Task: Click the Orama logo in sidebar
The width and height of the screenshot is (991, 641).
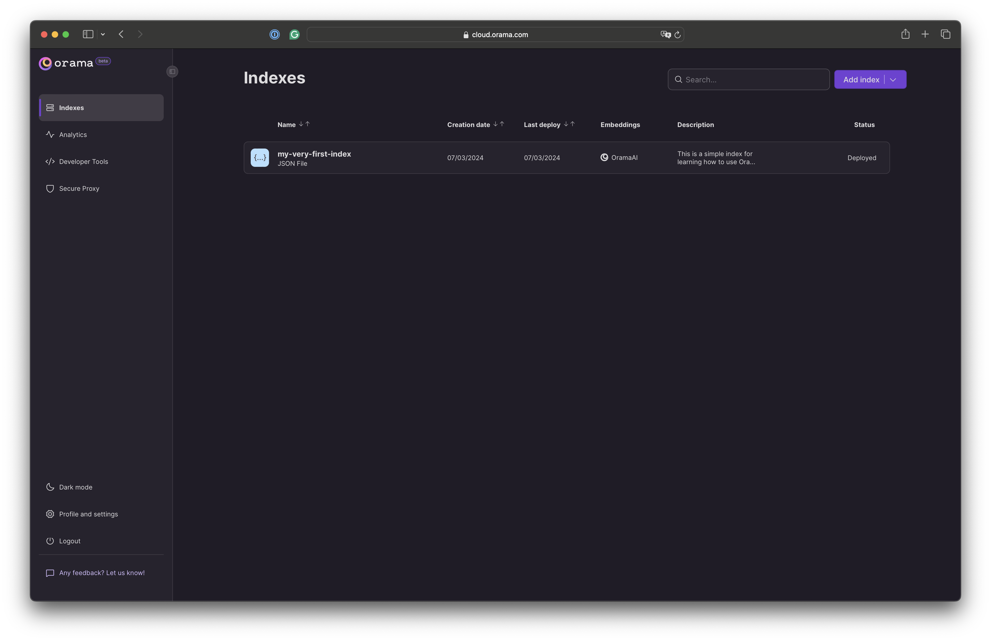Action: 66,63
